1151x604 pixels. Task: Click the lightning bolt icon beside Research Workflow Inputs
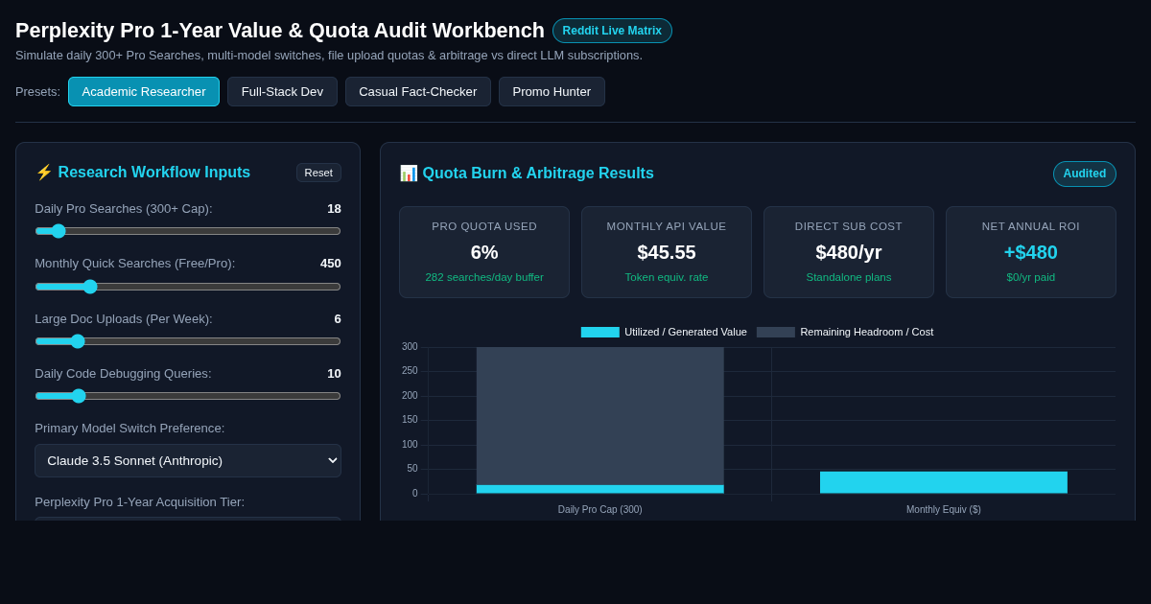point(44,173)
